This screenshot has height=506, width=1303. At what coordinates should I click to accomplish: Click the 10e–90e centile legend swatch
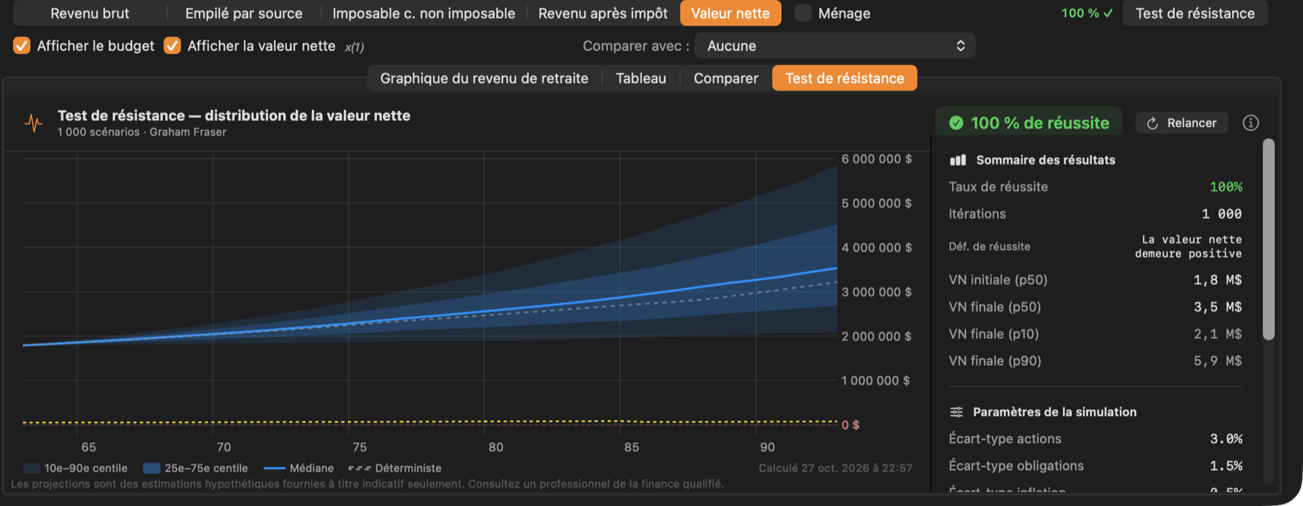(31, 468)
